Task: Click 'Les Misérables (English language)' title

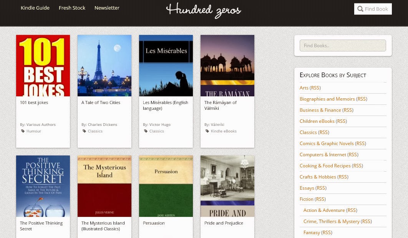Action: coord(165,105)
